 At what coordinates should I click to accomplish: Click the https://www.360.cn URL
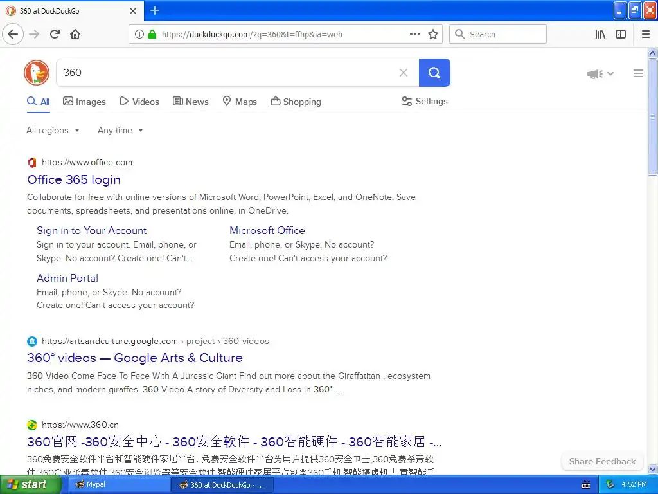tap(80, 425)
